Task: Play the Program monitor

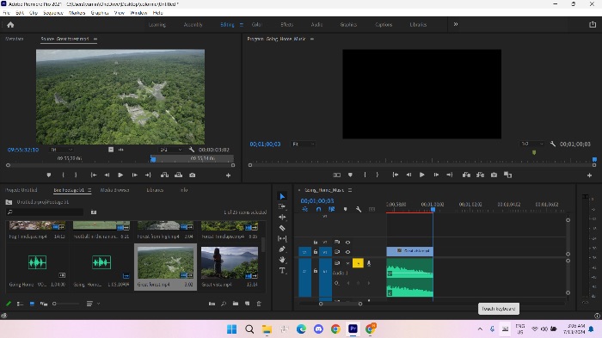Action: [x=422, y=175]
